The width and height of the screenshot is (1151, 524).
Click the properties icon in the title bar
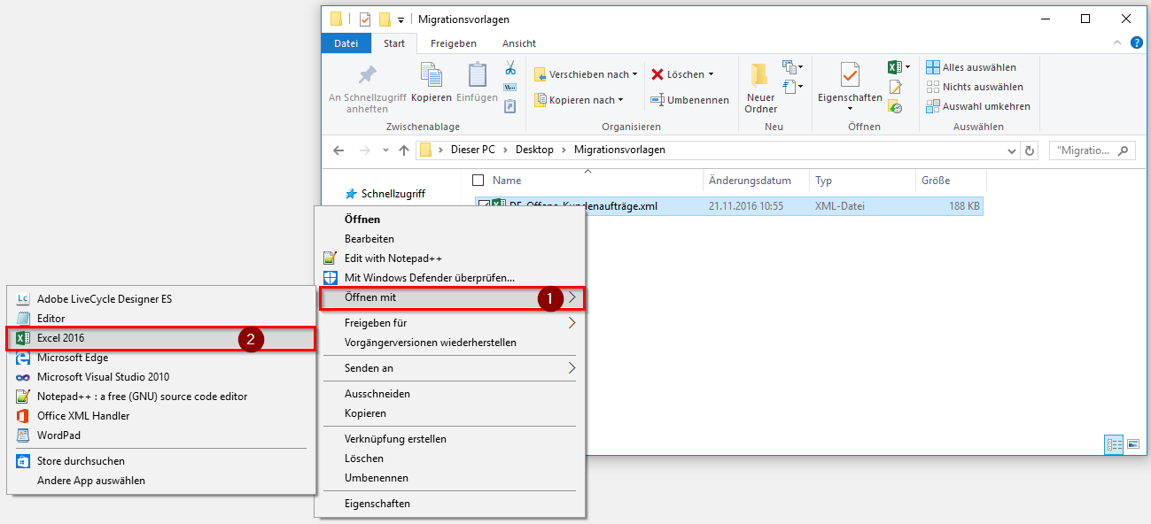tap(365, 19)
